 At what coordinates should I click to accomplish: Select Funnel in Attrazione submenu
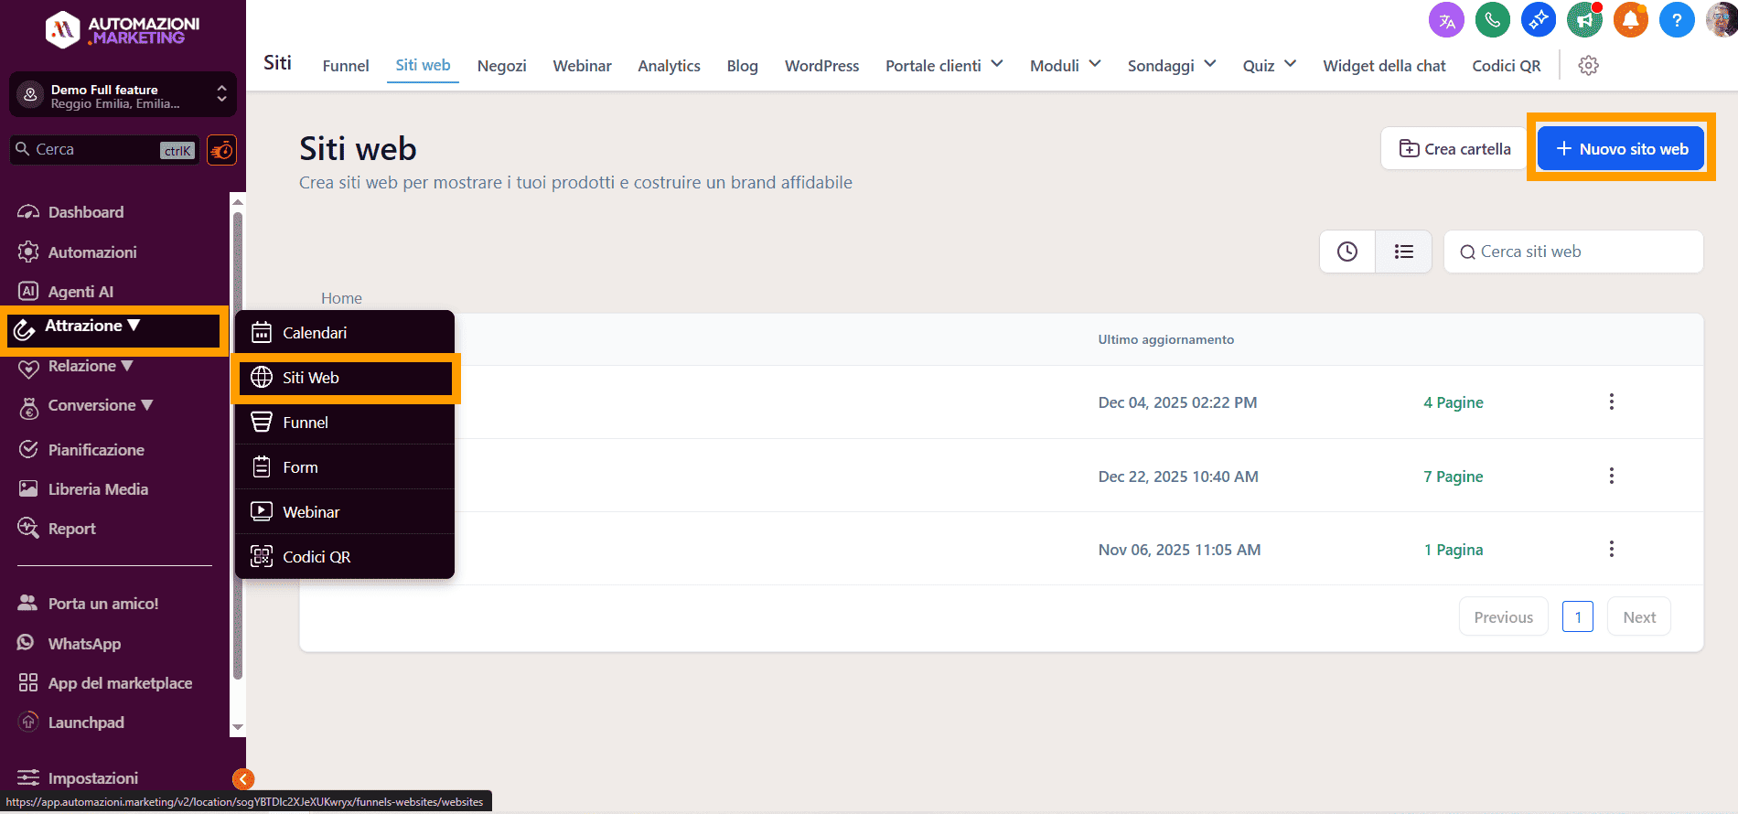[x=345, y=423]
